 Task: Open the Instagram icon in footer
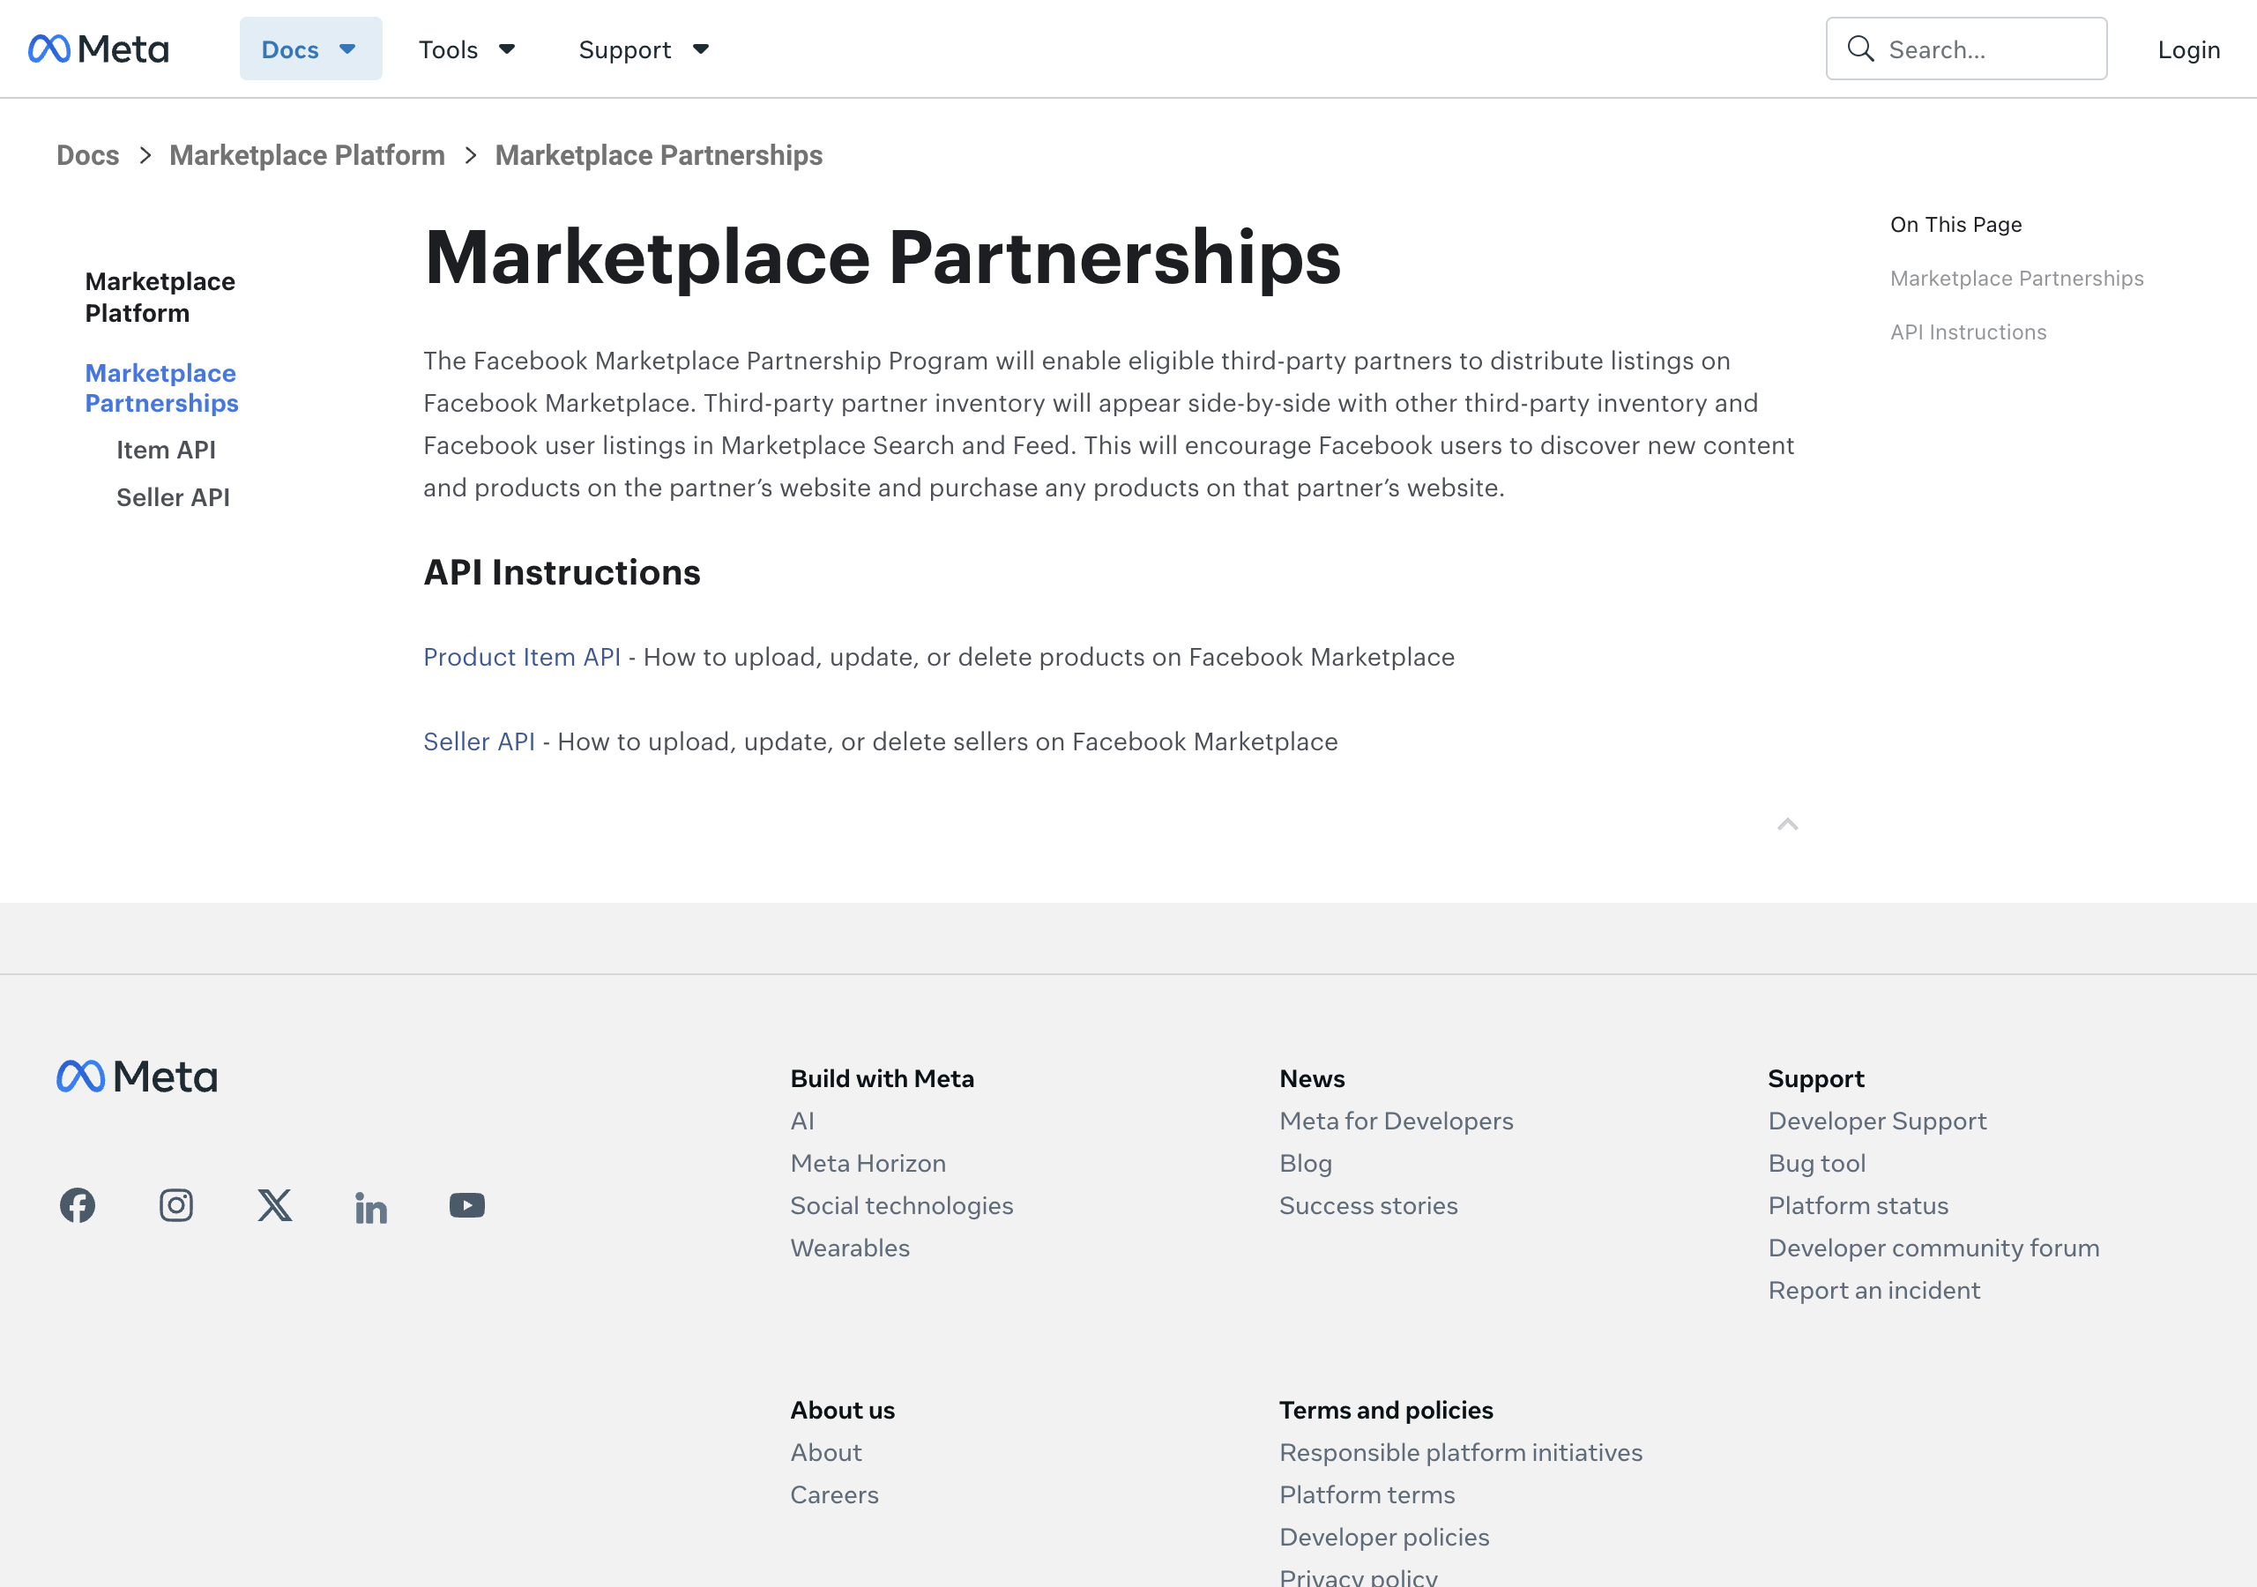click(176, 1205)
